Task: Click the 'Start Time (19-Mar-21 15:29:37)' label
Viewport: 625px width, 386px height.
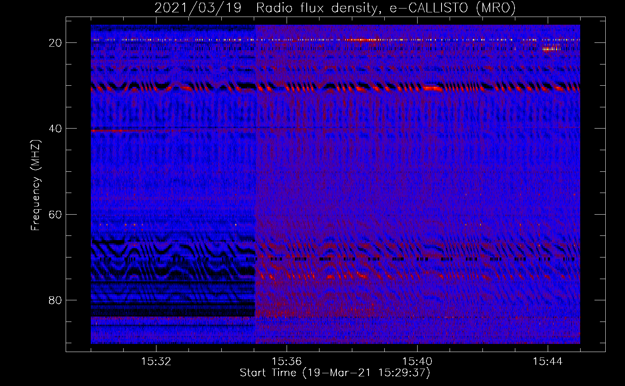Action: point(335,373)
